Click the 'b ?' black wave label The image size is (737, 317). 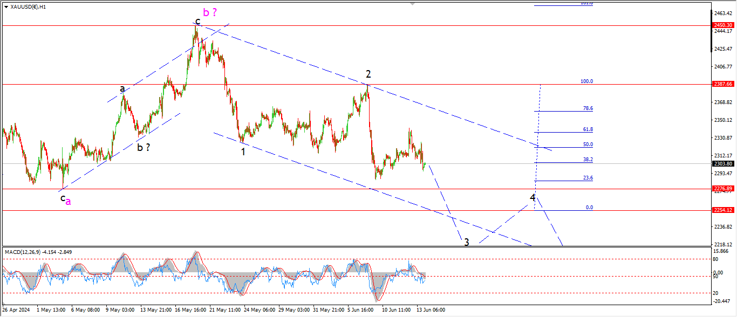tap(143, 147)
